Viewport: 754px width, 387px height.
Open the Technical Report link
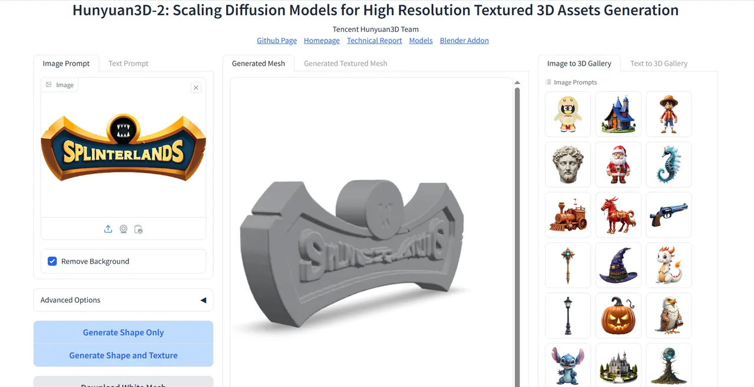374,41
